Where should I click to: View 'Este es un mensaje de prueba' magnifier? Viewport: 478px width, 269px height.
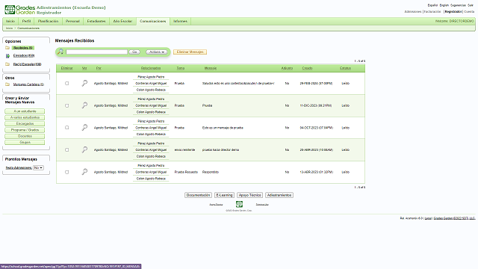point(84,128)
